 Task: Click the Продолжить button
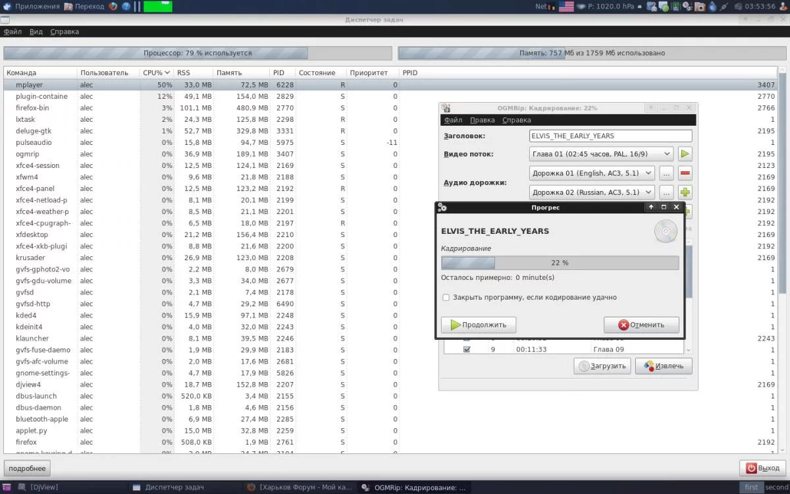pos(478,325)
